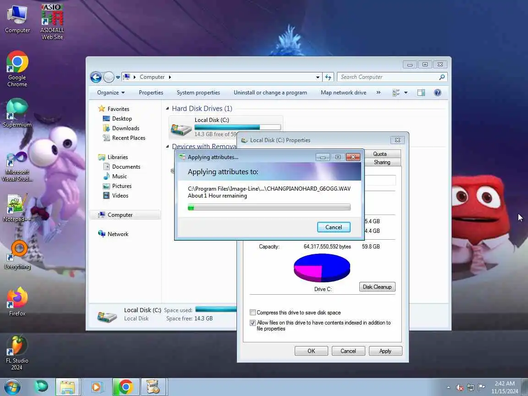Click OK in Local Disk Properties
This screenshot has width=528, height=396.
tap(311, 351)
